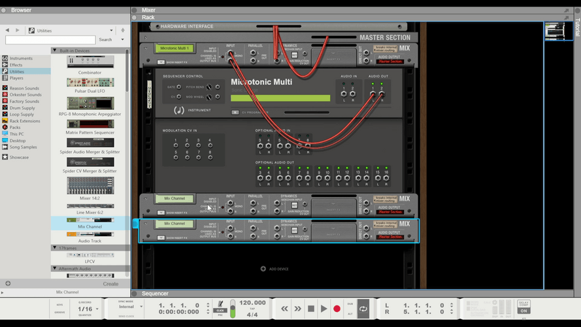Select the Players category in the browser
Screen dimensions: 581x327
tap(16, 78)
